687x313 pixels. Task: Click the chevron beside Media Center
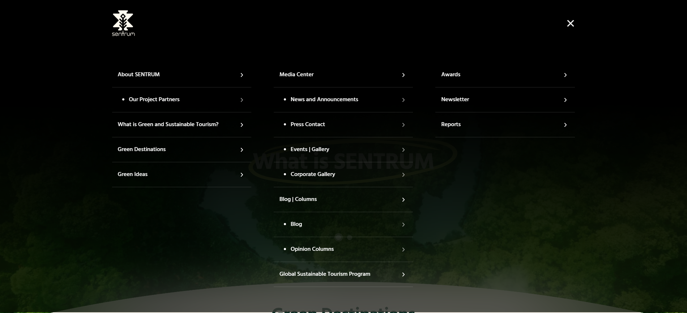point(403,75)
